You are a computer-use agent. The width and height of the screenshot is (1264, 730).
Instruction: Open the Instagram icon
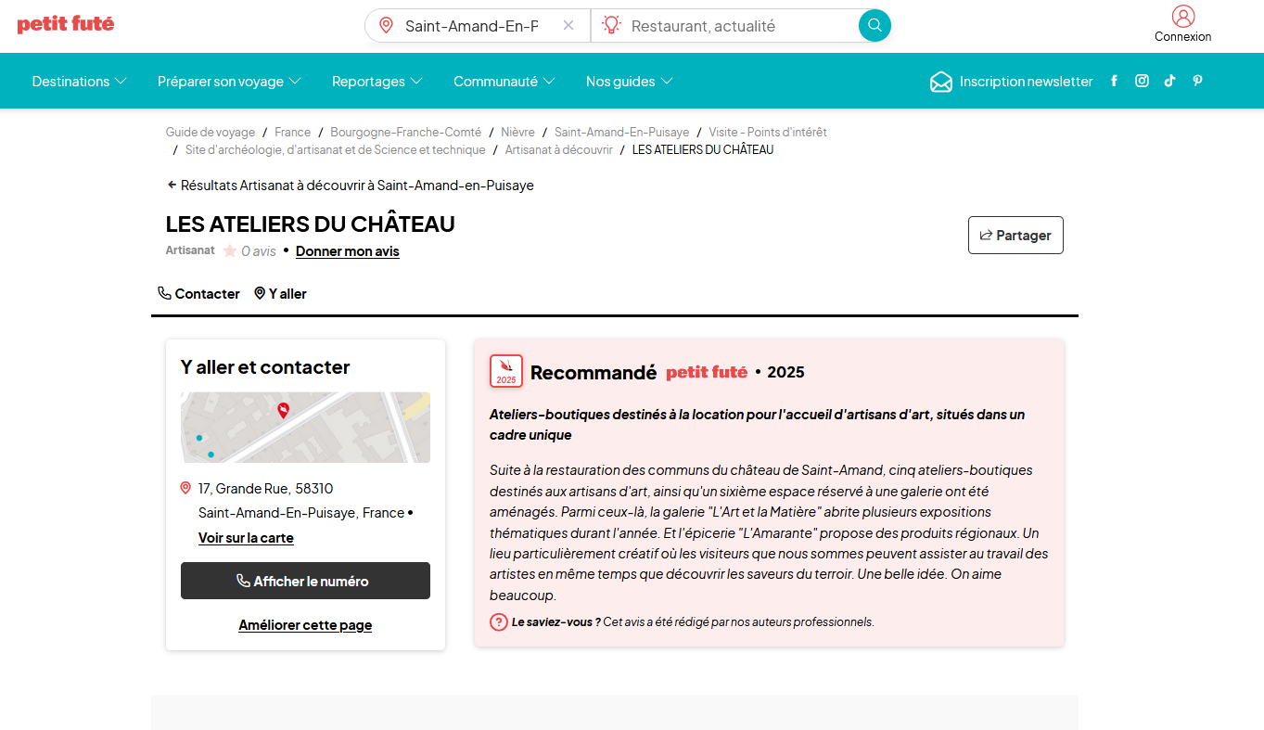click(1143, 81)
